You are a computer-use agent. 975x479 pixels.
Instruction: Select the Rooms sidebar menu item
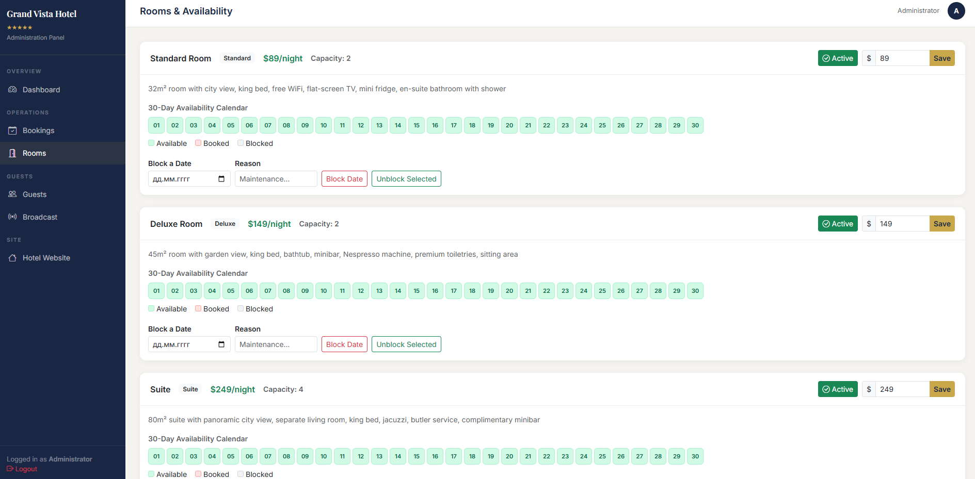[x=62, y=153]
